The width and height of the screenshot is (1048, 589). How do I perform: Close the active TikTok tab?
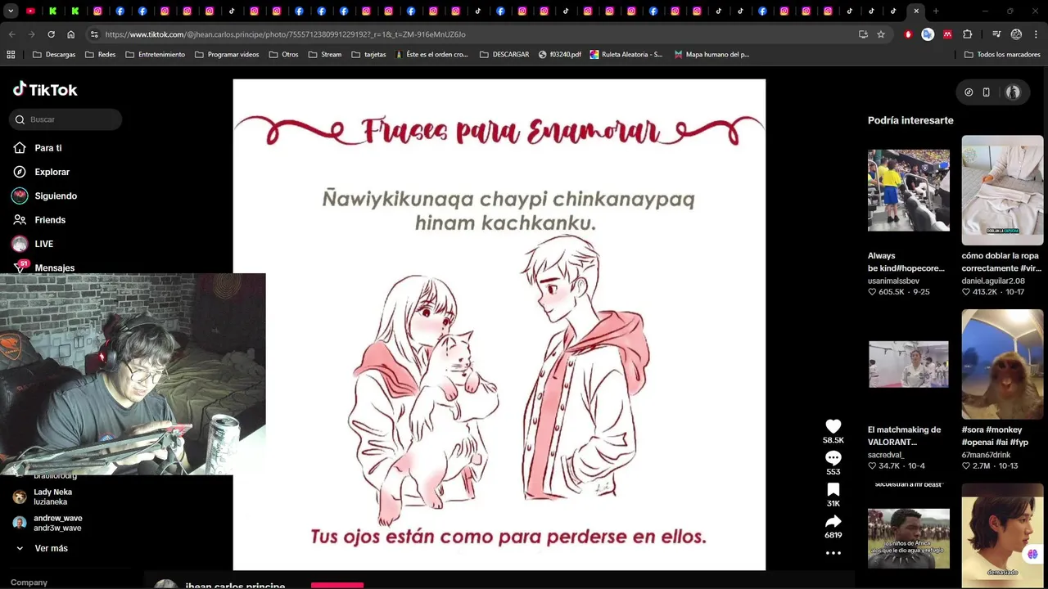tap(916, 11)
